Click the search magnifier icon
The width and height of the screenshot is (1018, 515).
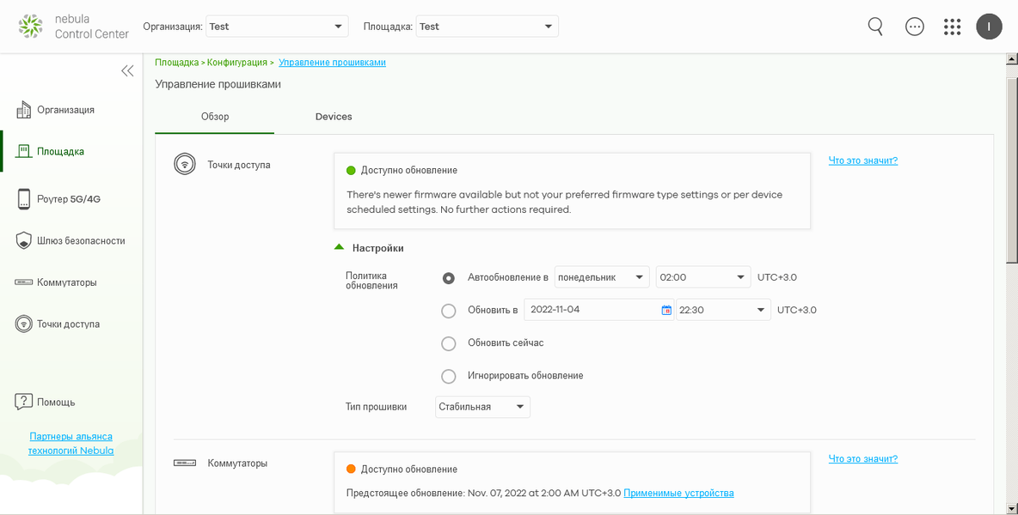tap(875, 27)
